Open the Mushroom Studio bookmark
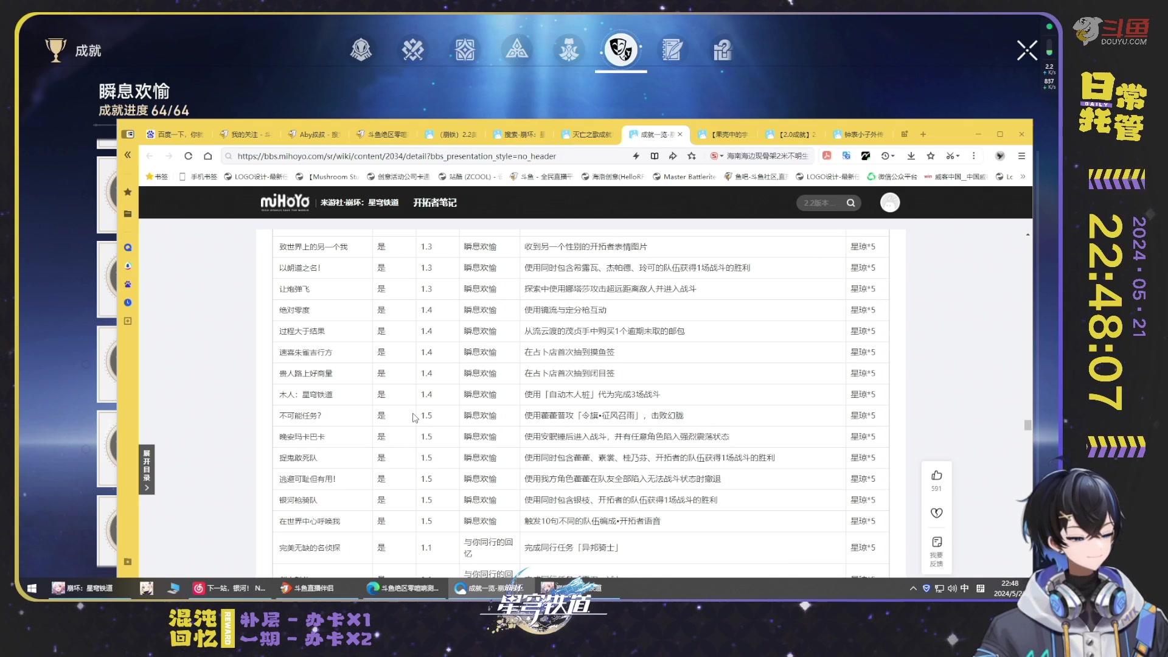The image size is (1168, 657). [x=327, y=177]
